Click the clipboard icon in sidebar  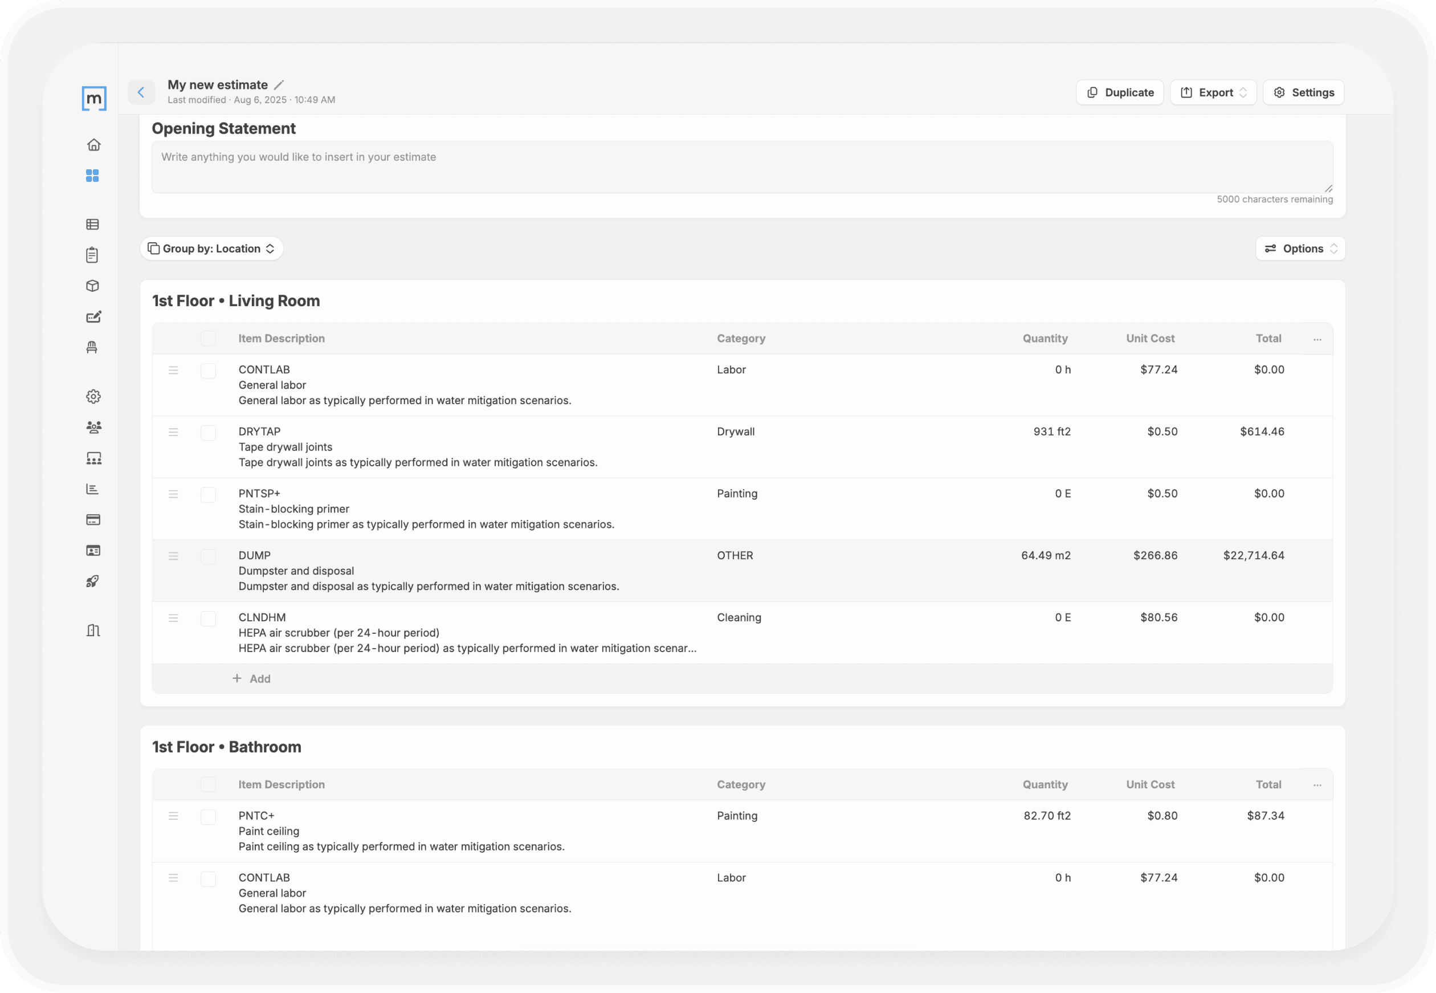point(92,255)
